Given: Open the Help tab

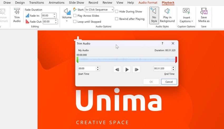Looking at the screenshot, I should pyautogui.click(x=130, y=3).
